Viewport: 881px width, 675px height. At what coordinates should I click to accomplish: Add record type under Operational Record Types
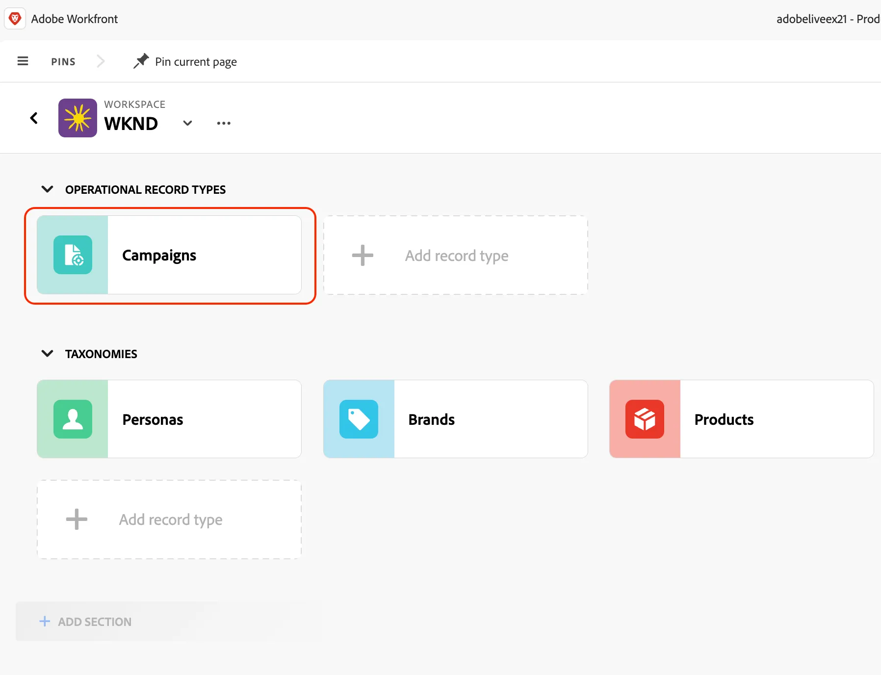tap(455, 255)
